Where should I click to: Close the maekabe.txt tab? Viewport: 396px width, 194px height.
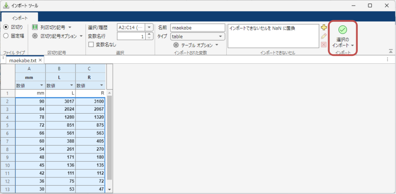pyautogui.click(x=40, y=60)
